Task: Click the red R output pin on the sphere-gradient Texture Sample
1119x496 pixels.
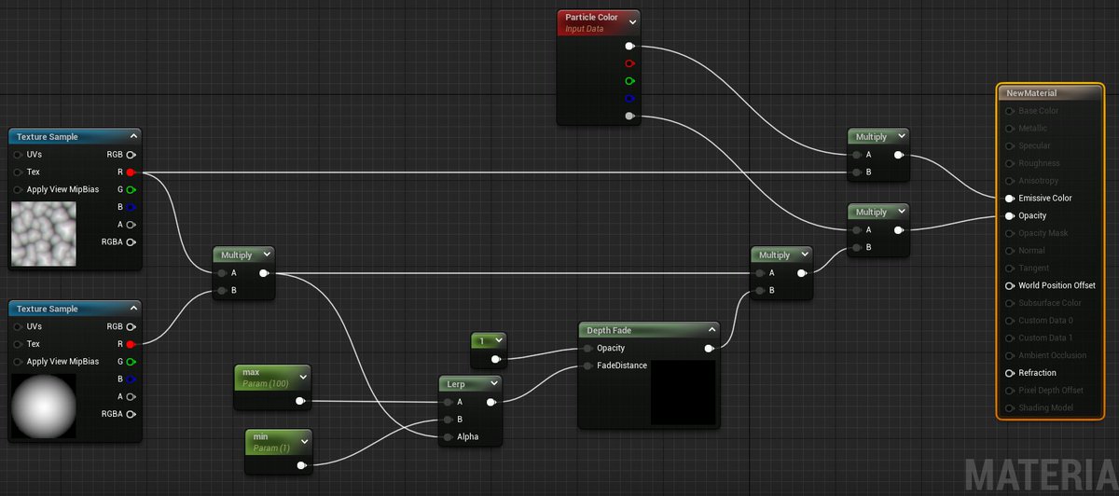Action: (131, 344)
